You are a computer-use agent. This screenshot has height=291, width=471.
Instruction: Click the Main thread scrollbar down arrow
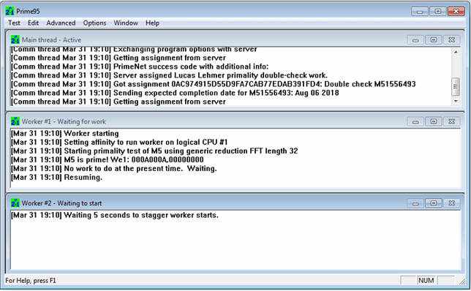(456, 101)
